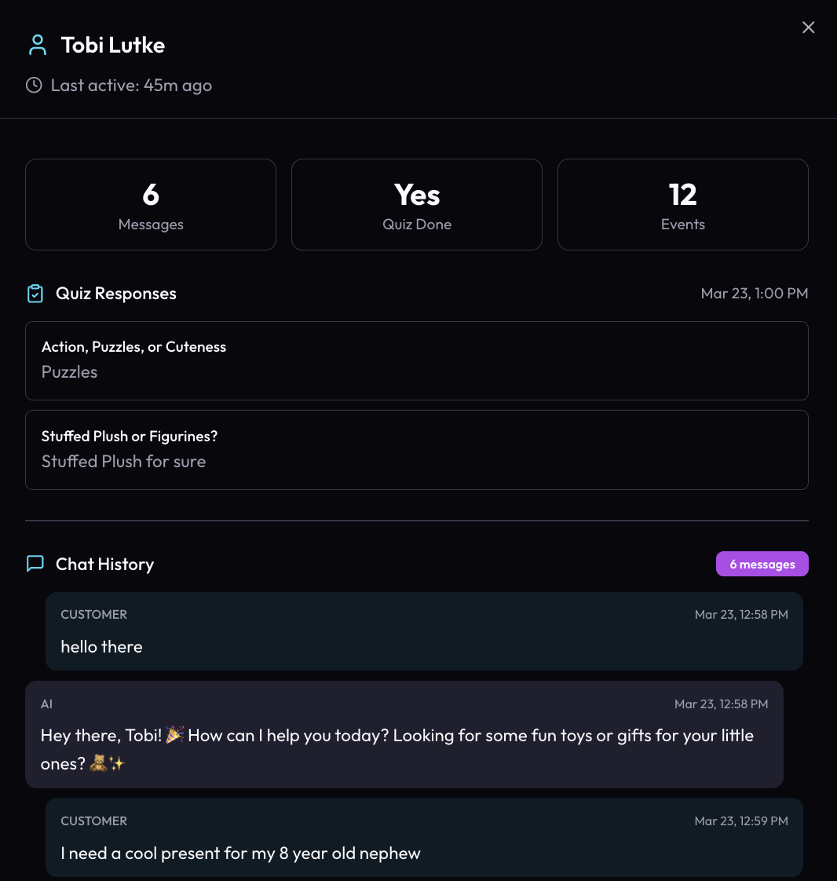Viewport: 837px width, 881px height.
Task: Click the teddy bear emoji in the AI message
Action: pos(97,762)
